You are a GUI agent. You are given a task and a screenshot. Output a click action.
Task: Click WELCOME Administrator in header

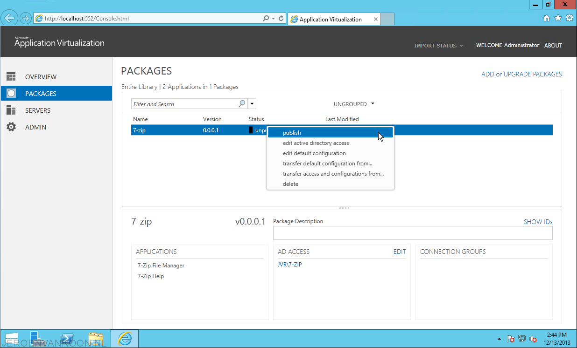(x=507, y=46)
